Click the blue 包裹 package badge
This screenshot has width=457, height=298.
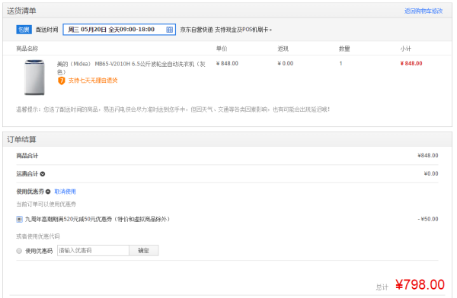click(24, 30)
